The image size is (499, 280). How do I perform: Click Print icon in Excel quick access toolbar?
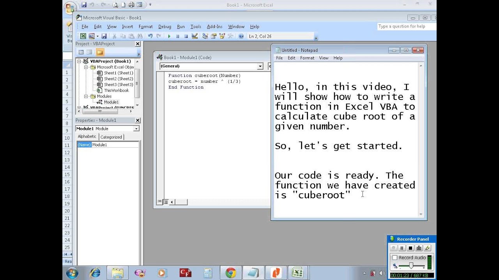pos(131,5)
